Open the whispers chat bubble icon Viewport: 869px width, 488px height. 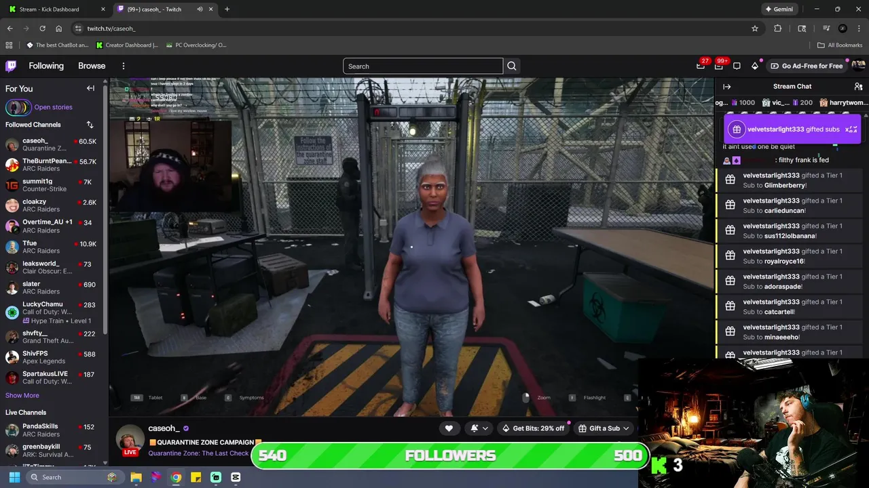click(x=737, y=66)
